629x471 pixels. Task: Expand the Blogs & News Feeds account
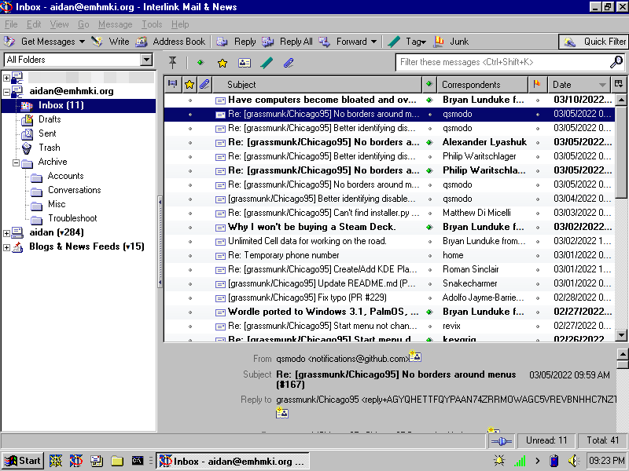(x=7, y=247)
